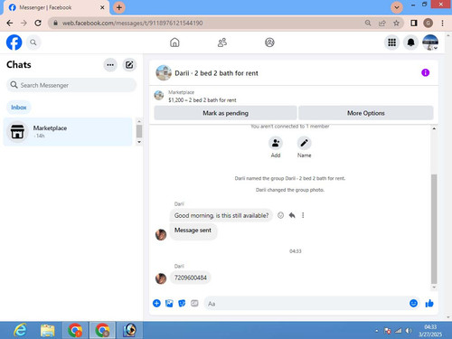Start a new message with compose icon
Image resolution: width=452 pixels, height=339 pixels.
tap(129, 65)
